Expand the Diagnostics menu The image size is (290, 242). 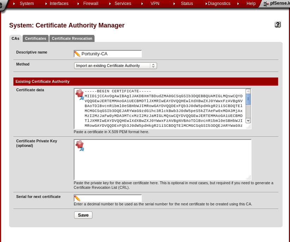[x=219, y=4]
